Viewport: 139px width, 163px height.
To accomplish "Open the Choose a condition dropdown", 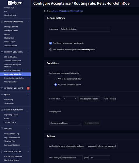I will point(66,123).
